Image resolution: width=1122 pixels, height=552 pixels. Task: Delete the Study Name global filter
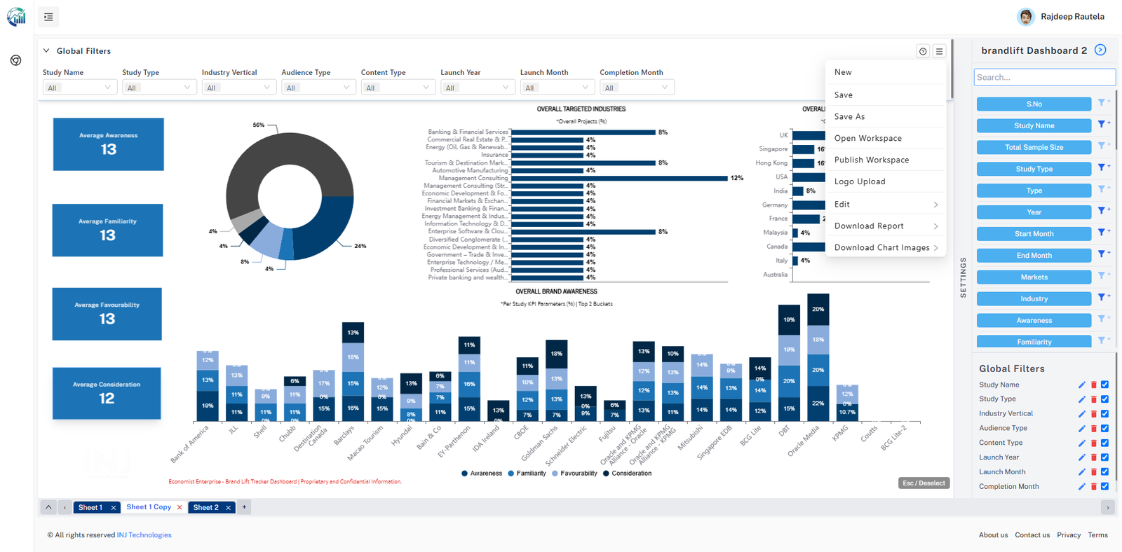click(1093, 385)
